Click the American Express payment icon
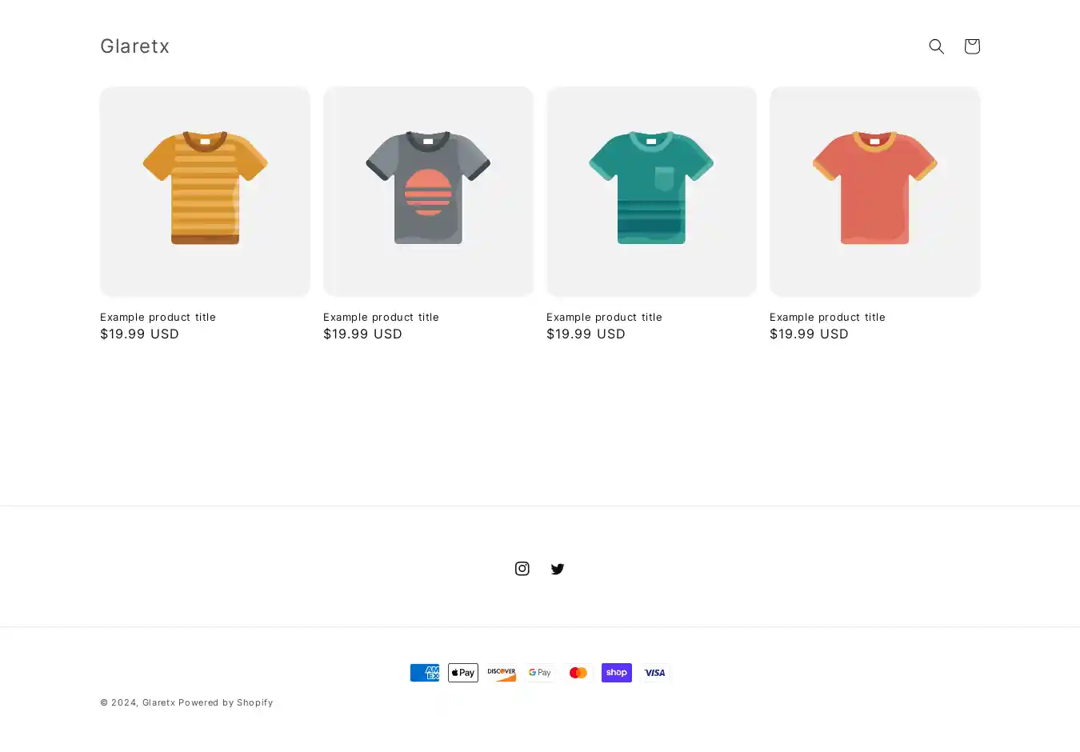The width and height of the screenshot is (1080, 752). pos(424,673)
